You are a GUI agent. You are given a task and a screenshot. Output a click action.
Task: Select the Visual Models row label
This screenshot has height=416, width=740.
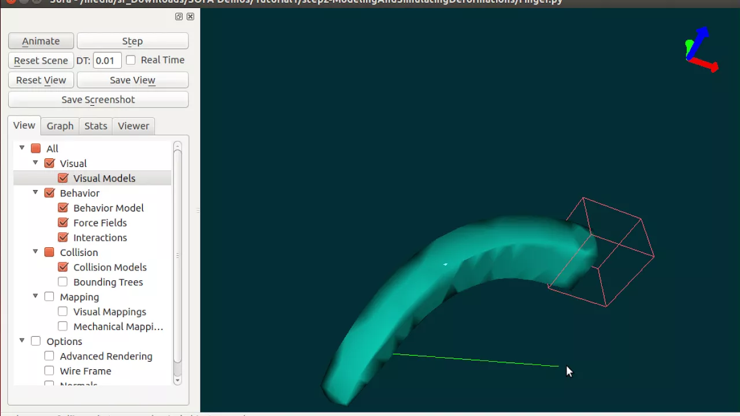[x=104, y=179]
